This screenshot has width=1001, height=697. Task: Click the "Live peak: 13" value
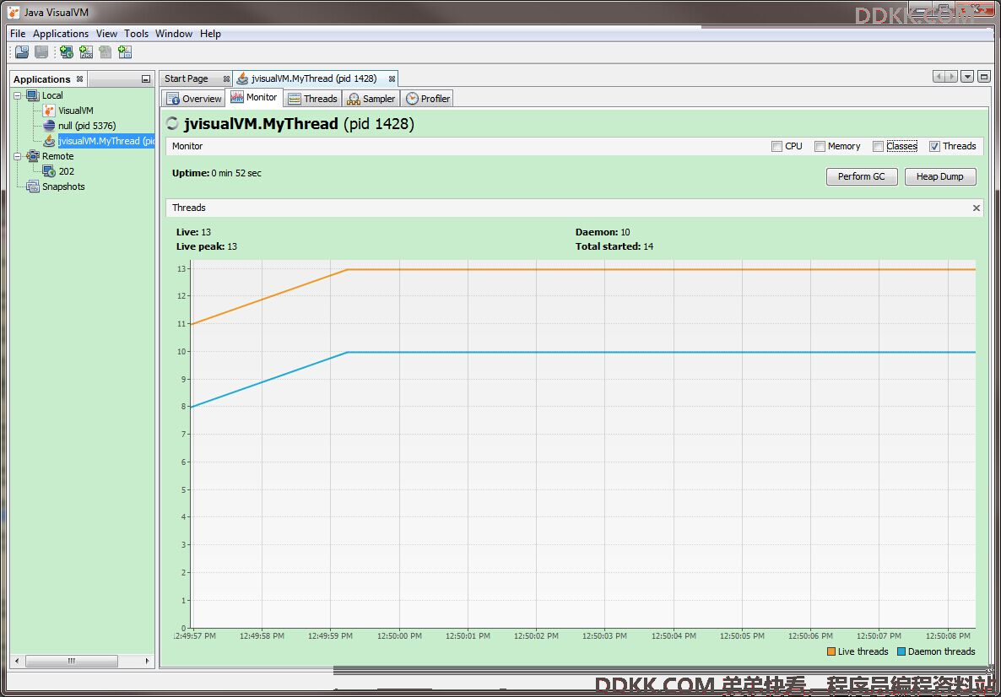click(x=207, y=247)
